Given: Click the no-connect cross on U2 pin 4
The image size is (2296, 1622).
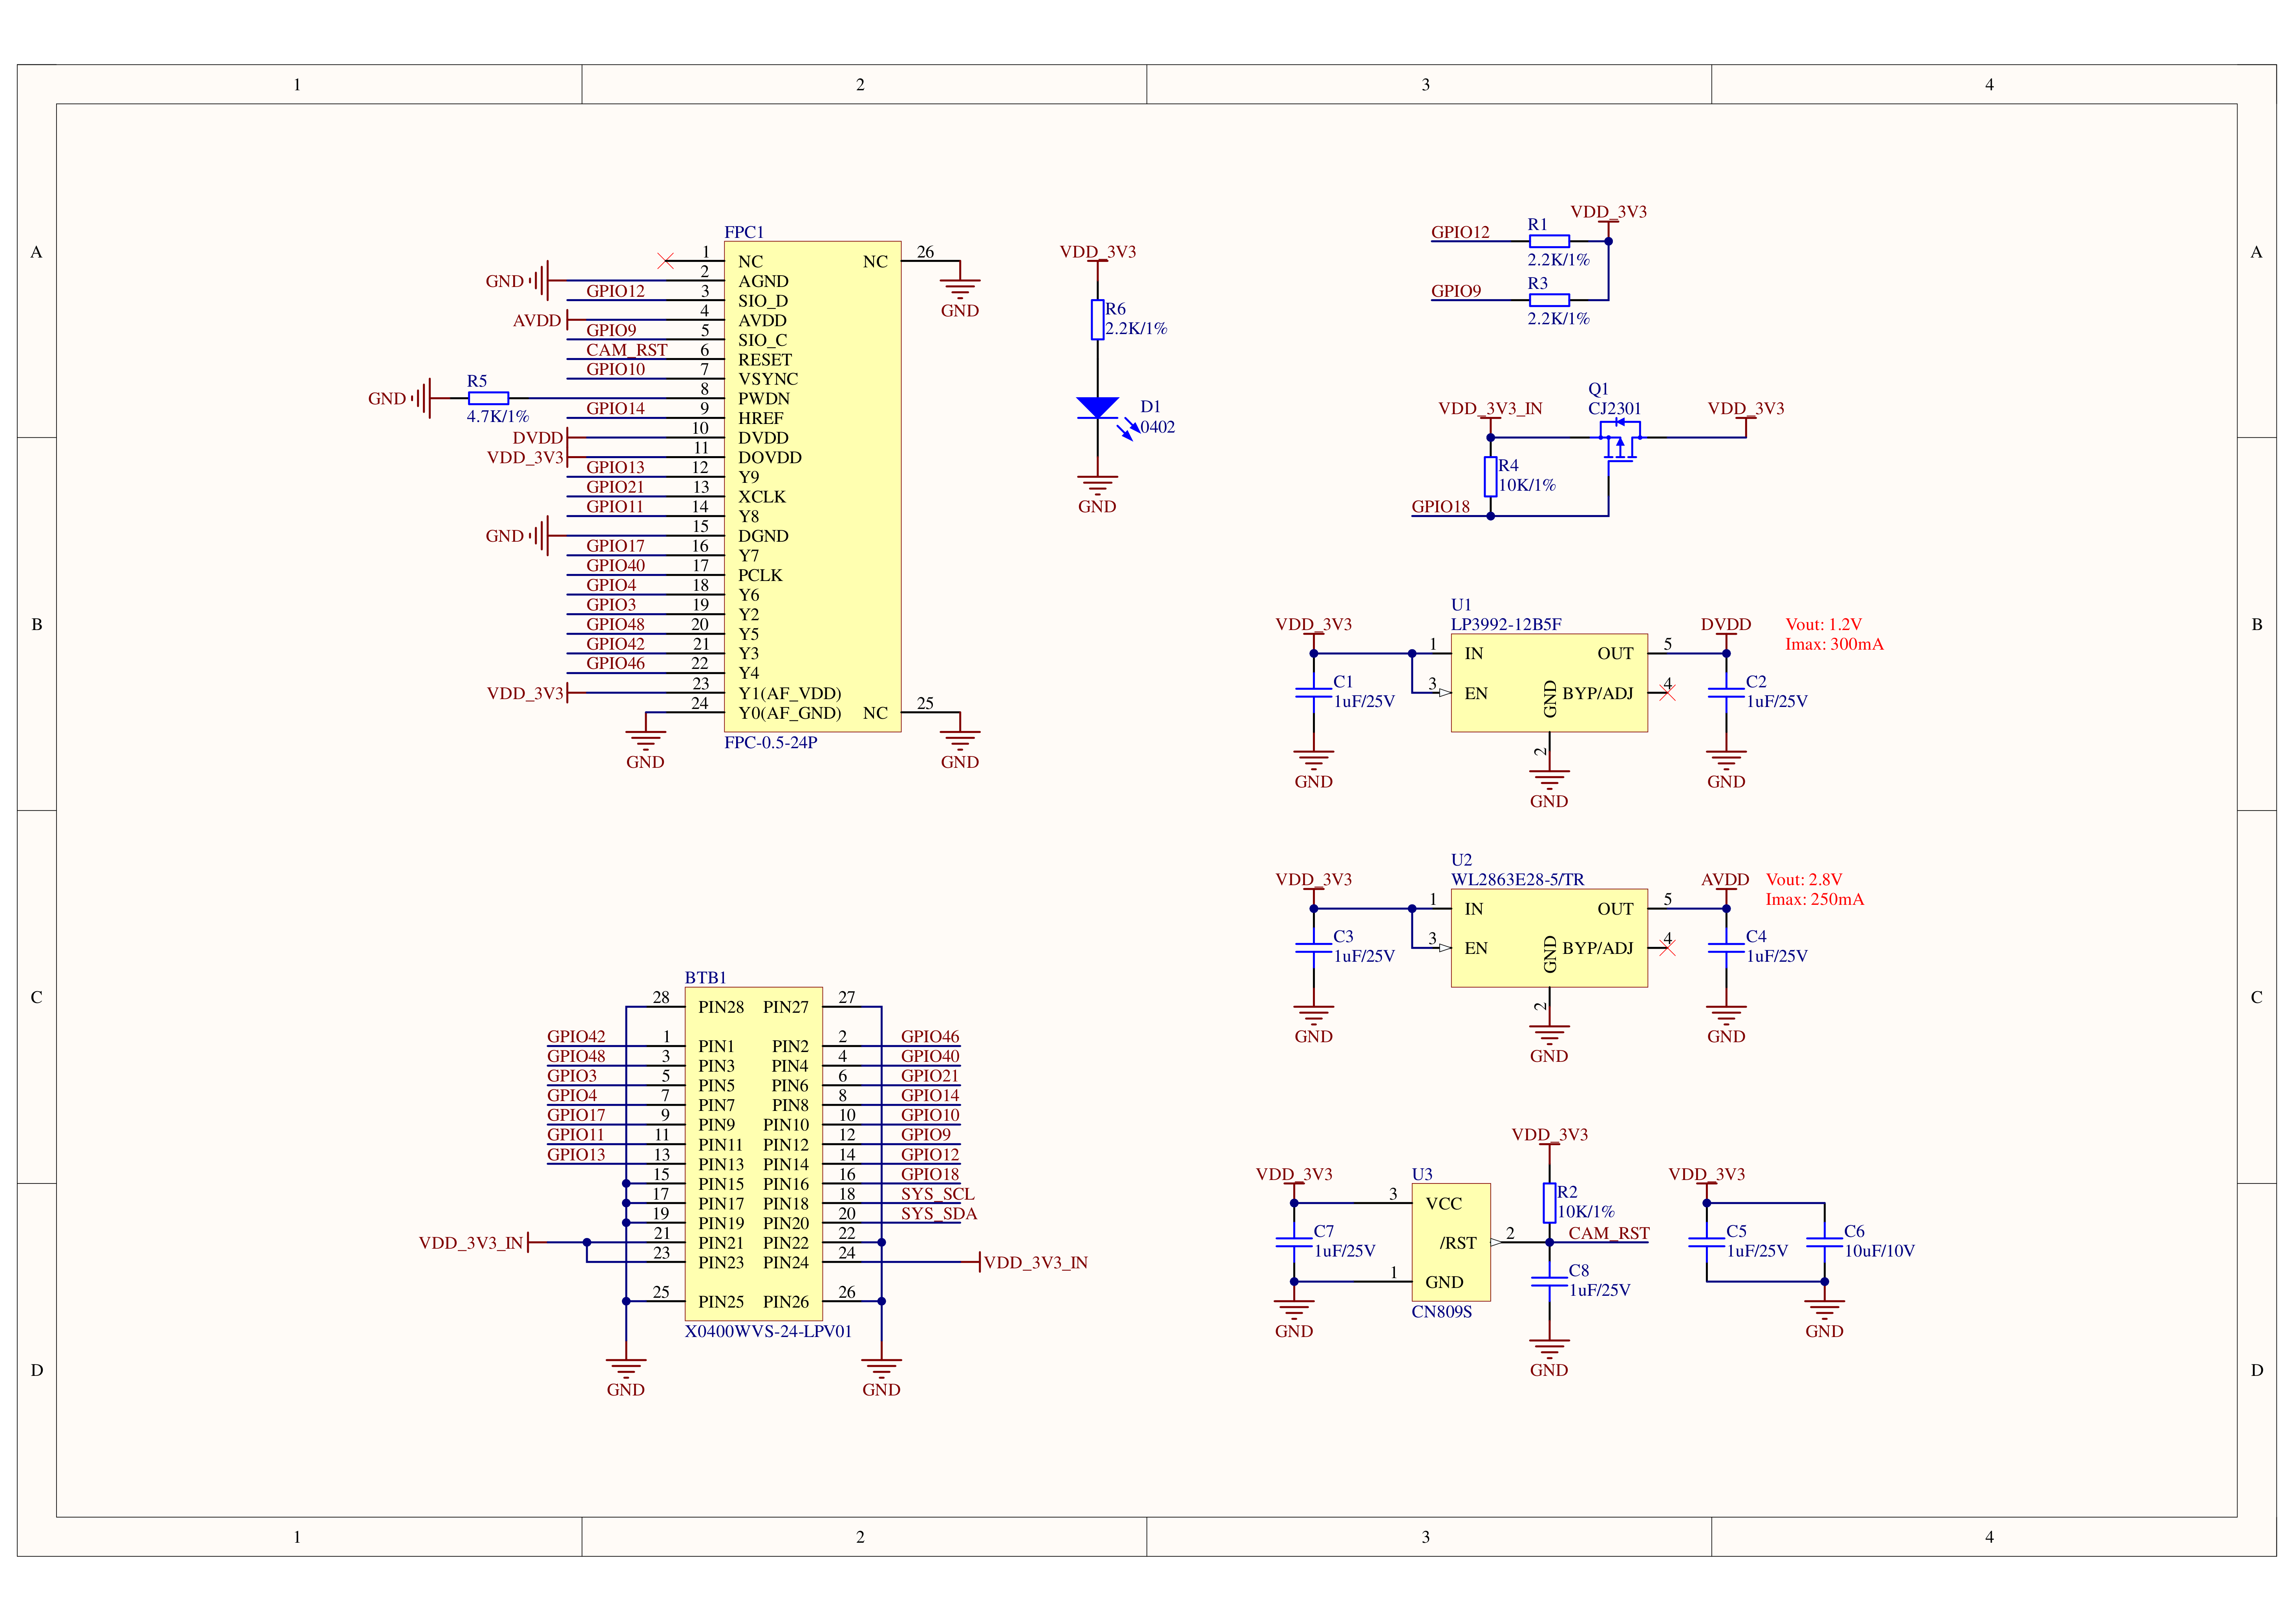Looking at the screenshot, I should point(1667,948).
